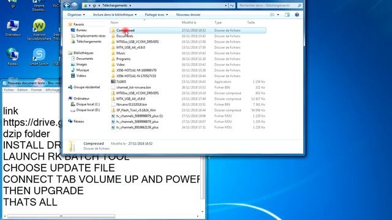Click Notepad horizontal scrollbar thumb

tap(61, 216)
